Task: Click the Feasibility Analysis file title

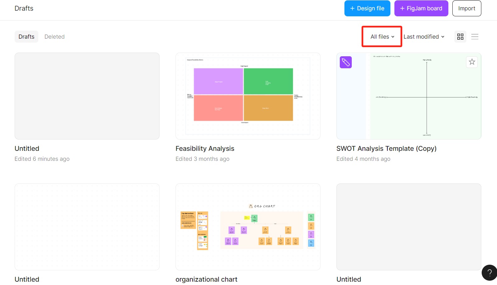Action: pos(205,148)
